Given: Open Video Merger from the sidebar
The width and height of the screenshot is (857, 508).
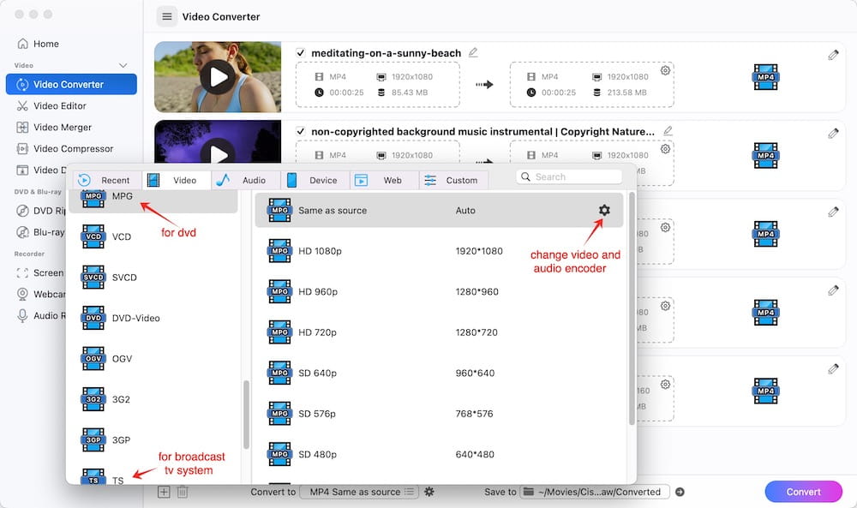Looking at the screenshot, I should pos(55,128).
